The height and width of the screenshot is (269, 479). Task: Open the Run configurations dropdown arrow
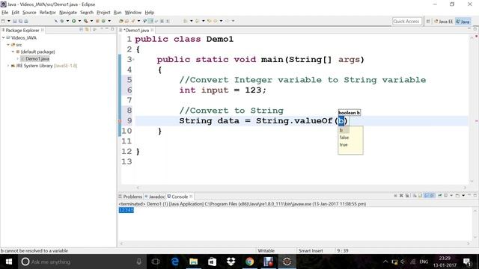click(x=79, y=21)
